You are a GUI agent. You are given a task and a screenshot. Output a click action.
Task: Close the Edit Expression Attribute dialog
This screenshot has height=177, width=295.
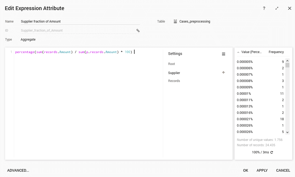pos(290,8)
